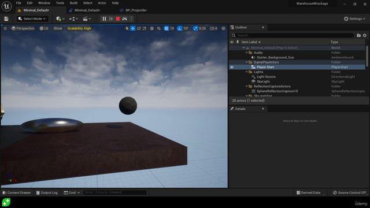Viewport: 370px width, 208px height.
Task: Create new folder in Outliner
Action: click(x=358, y=35)
